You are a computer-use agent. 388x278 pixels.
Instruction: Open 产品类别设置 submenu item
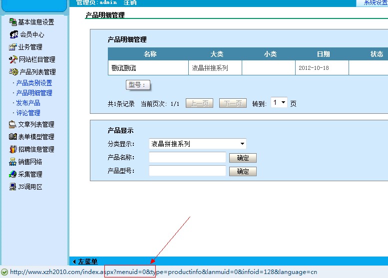(34, 83)
